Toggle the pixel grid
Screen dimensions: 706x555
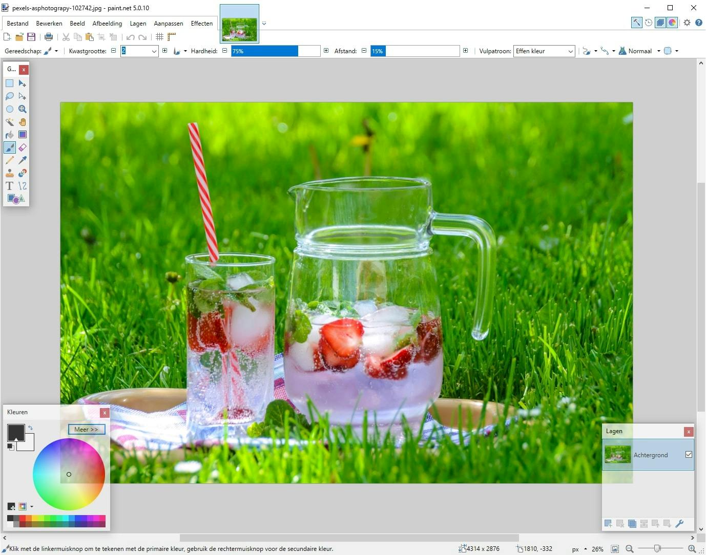click(x=160, y=37)
